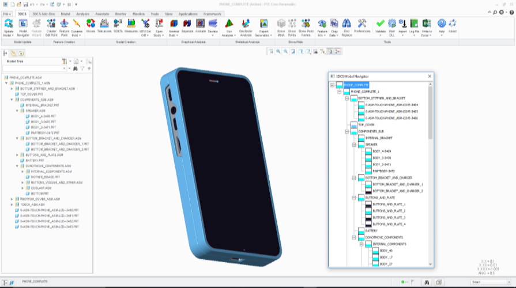Click the Run Analysis icon
Screen dimensions: 516x288
pyautogui.click(x=229, y=24)
